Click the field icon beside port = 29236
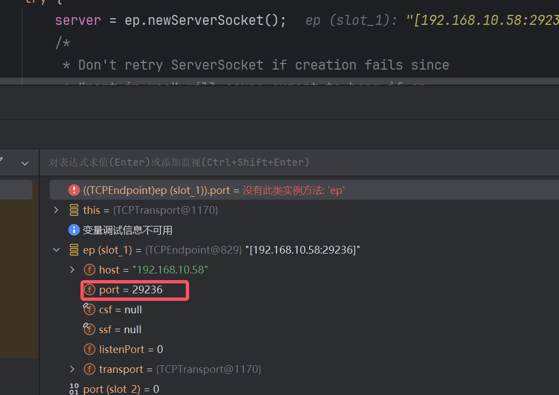Image resolution: width=559 pixels, height=395 pixels. pos(90,289)
